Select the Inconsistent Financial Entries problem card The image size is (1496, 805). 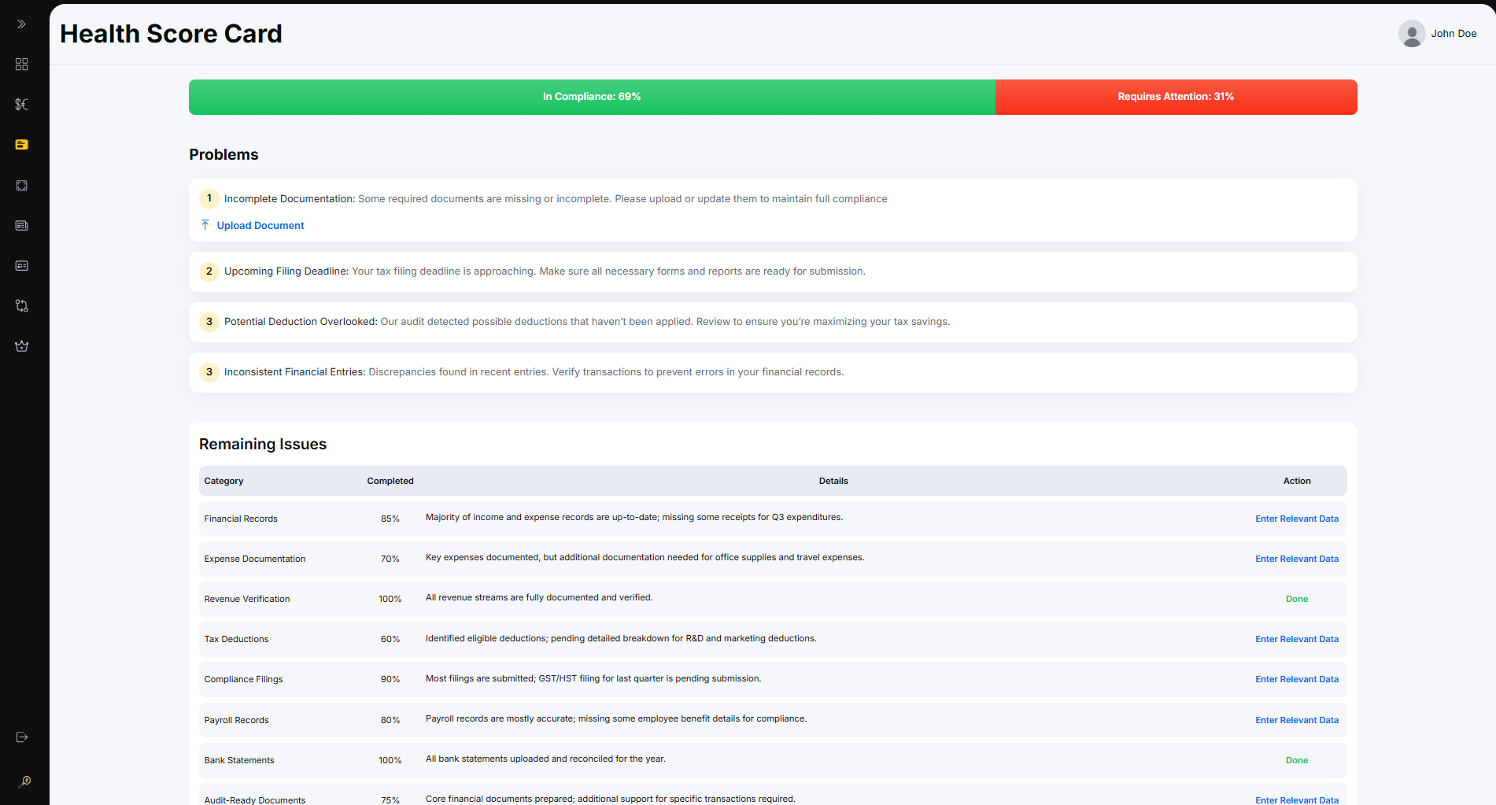tap(773, 372)
